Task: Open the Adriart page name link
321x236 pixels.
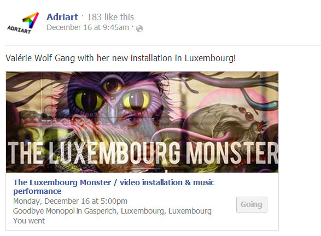Action: pyautogui.click(x=62, y=17)
